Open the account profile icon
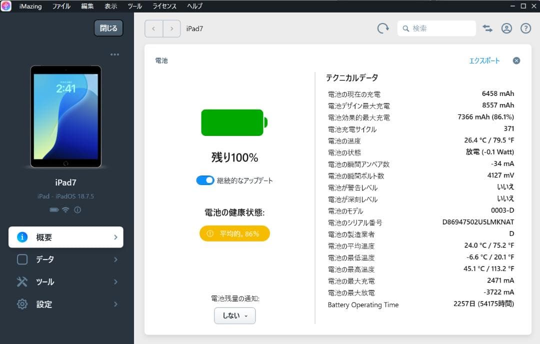This screenshot has height=344, width=540. click(x=506, y=28)
